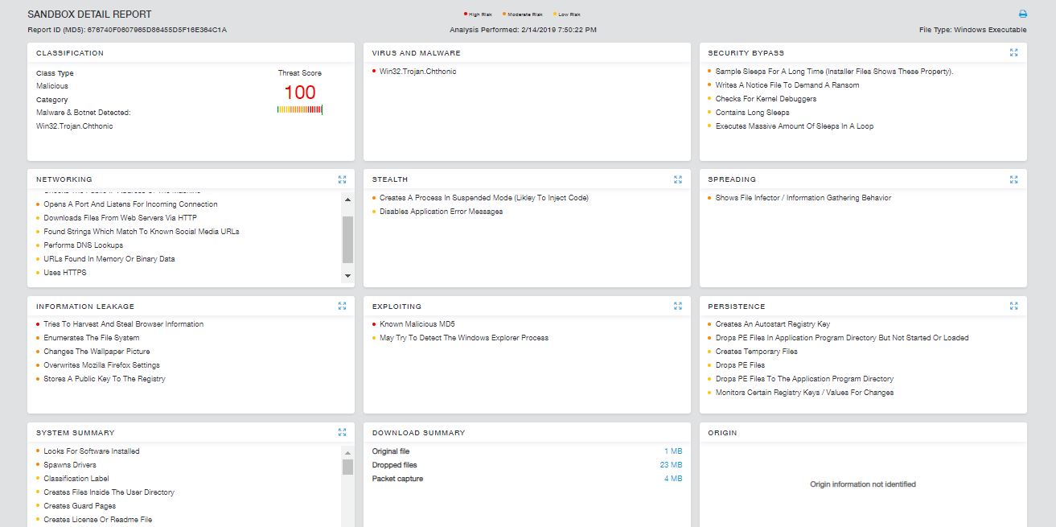Click the print report icon
The image size is (1056, 527).
point(1023,14)
